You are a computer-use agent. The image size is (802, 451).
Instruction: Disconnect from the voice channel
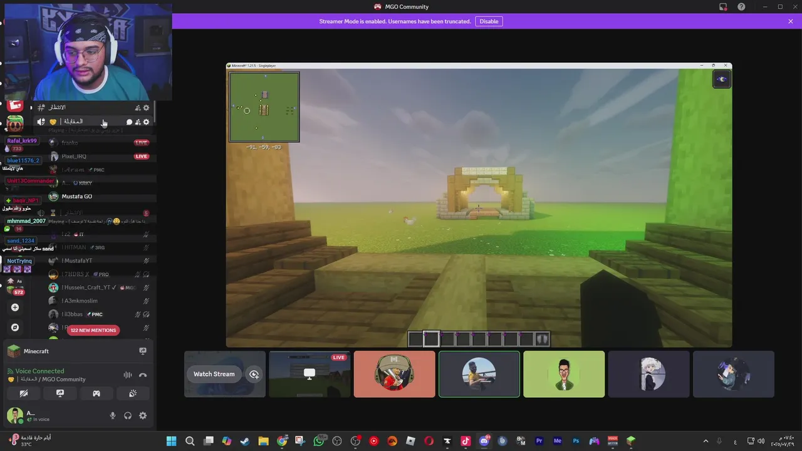143,375
